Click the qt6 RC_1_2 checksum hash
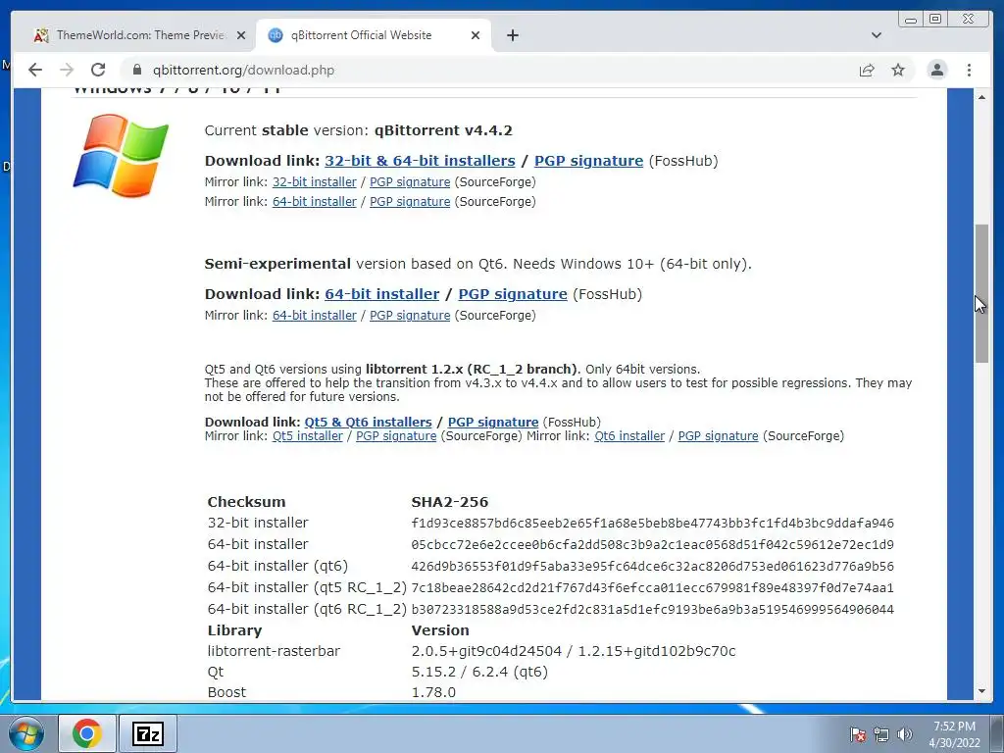The width and height of the screenshot is (1004, 753). 652,610
